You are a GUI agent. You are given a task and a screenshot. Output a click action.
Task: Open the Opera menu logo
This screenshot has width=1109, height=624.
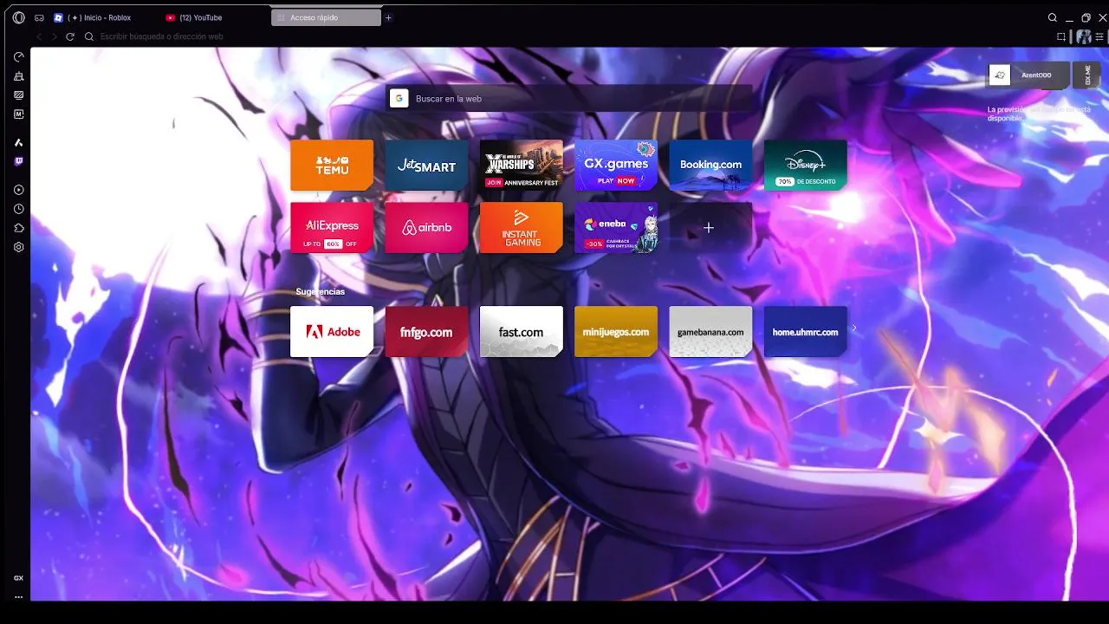18,17
